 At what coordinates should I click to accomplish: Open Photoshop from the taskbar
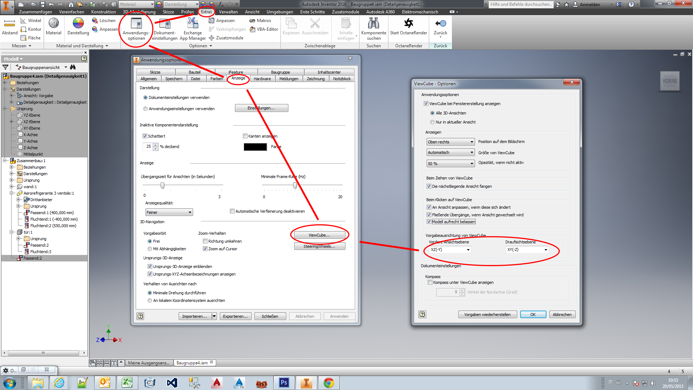pos(284,382)
